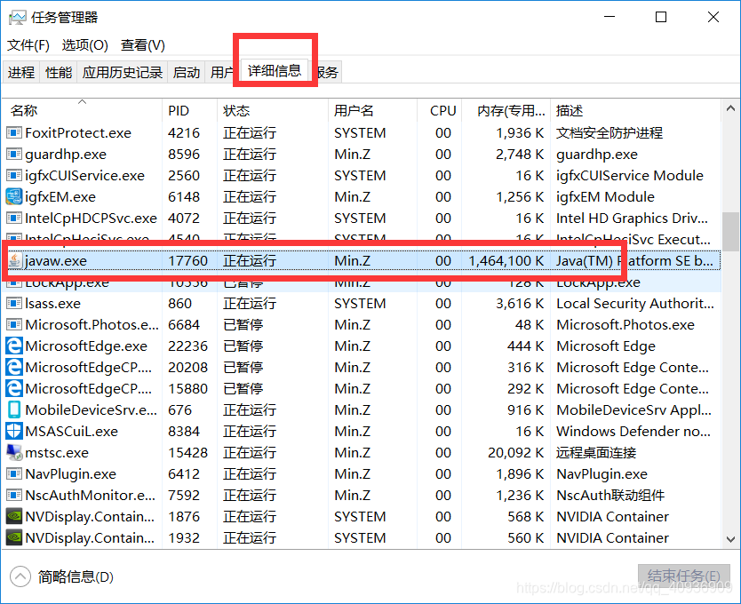Click the MicrosoftEdge.exe Edge browser icon

point(13,346)
